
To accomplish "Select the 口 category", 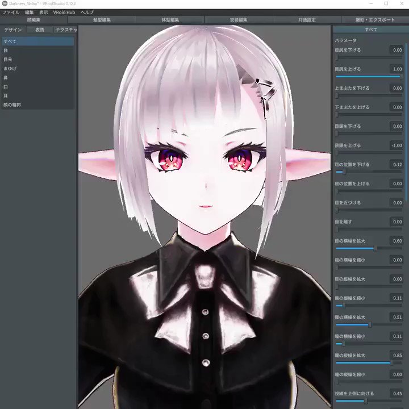I will point(38,86).
